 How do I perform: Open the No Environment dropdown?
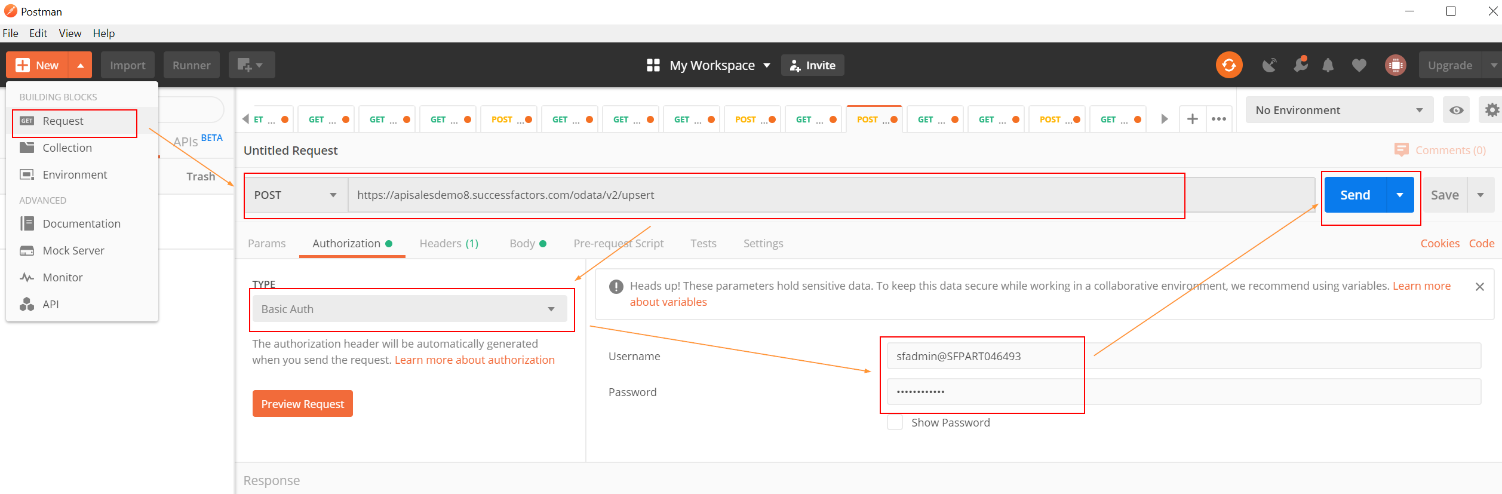tap(1340, 110)
